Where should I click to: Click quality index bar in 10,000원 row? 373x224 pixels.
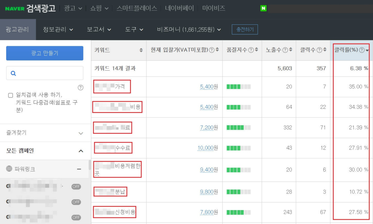click(239, 148)
